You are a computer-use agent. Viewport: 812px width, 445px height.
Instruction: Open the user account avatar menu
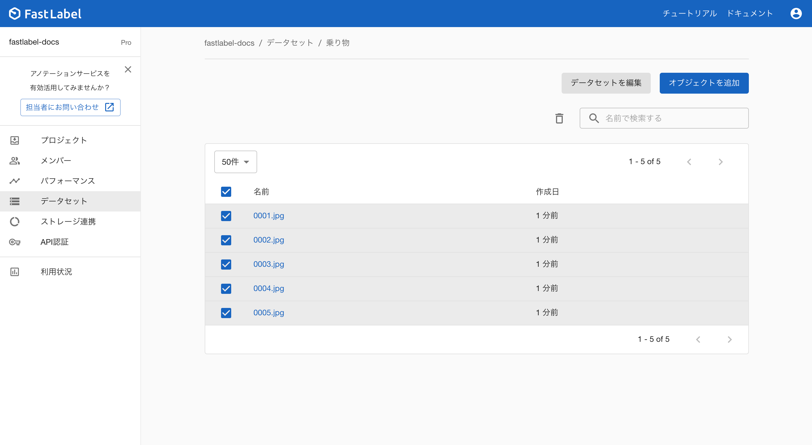click(796, 14)
